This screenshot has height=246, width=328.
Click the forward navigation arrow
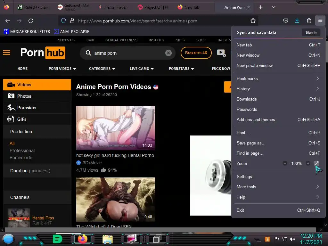[19, 21]
